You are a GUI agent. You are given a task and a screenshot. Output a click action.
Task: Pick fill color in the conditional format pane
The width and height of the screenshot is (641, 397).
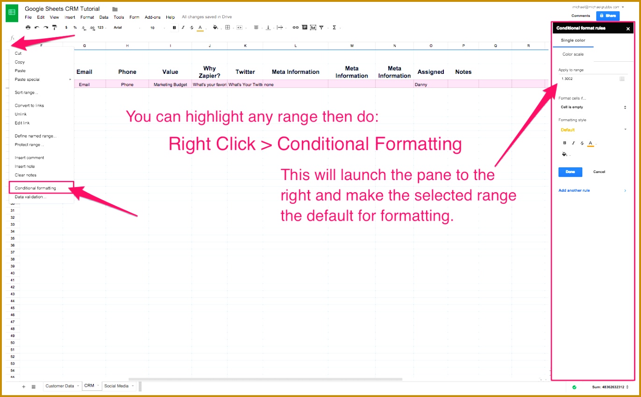(565, 154)
